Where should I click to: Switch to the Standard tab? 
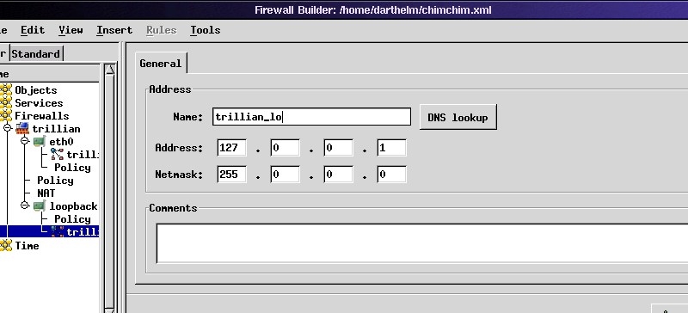pos(36,53)
